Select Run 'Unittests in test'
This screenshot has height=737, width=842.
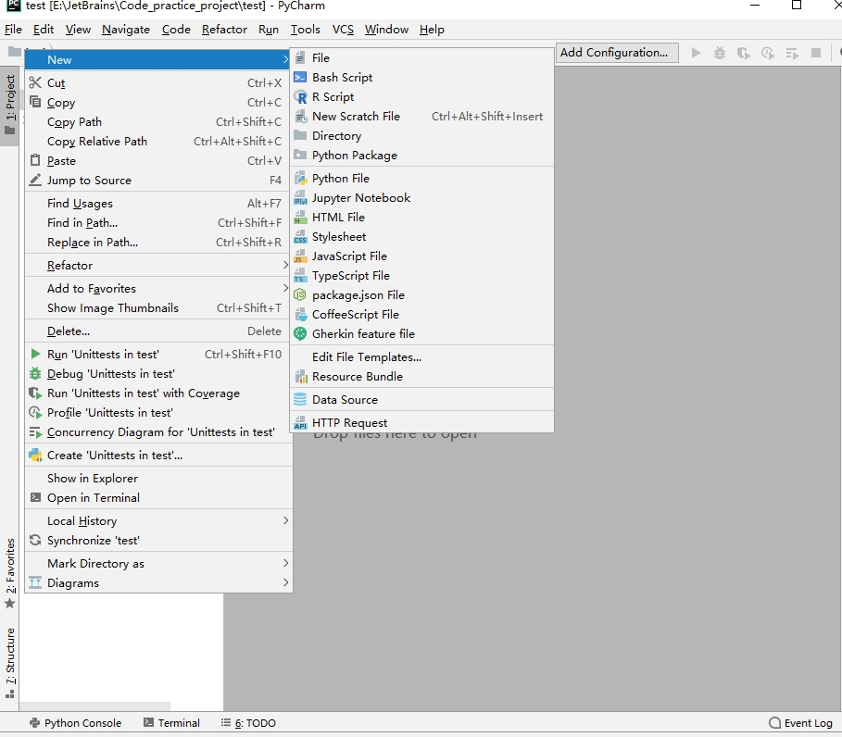pos(103,355)
